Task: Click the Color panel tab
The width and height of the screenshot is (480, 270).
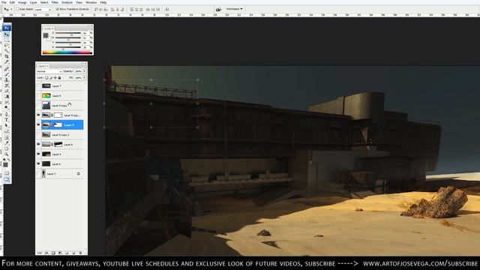Action: (48, 28)
